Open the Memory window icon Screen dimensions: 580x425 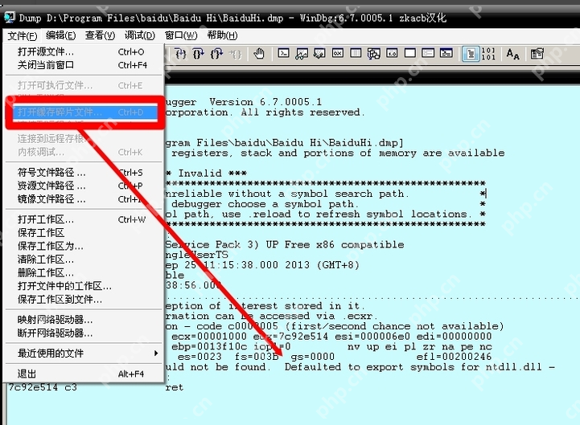[356, 54]
